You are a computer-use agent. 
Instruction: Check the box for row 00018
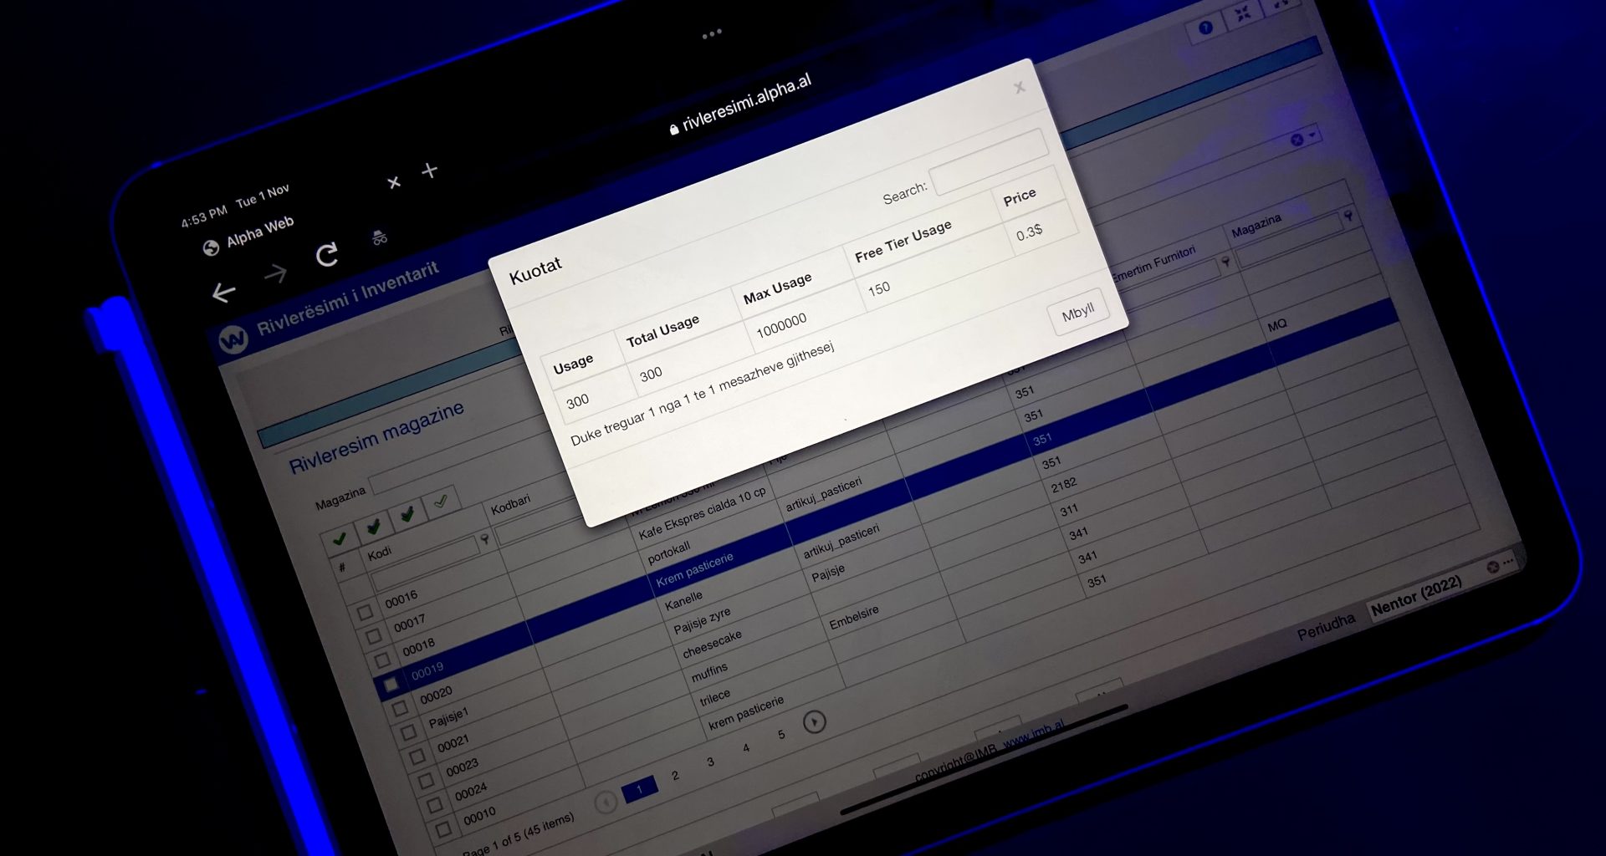coord(383,660)
